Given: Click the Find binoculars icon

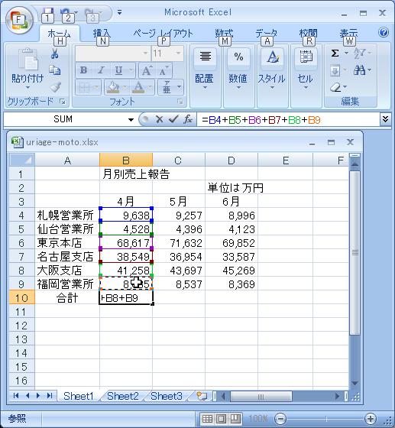Looking at the screenshot, I should tap(360, 70).
